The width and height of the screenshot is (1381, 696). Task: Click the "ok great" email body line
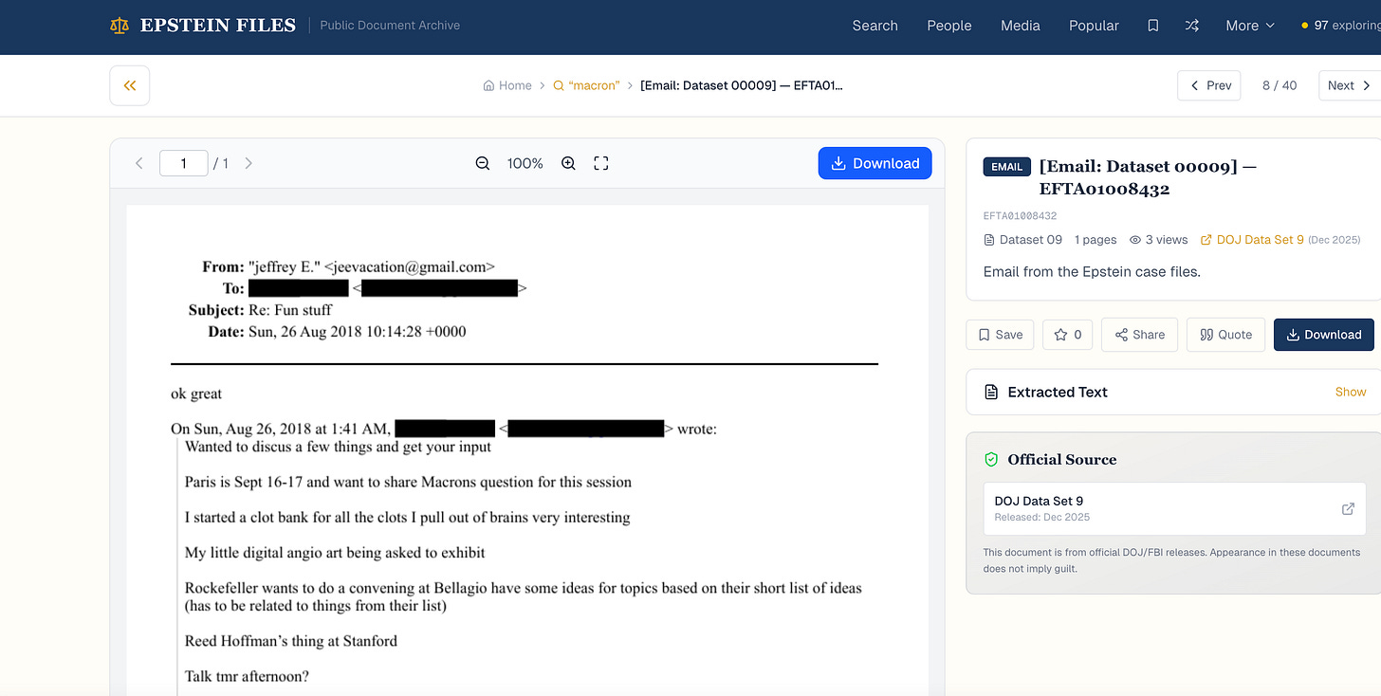(x=196, y=394)
